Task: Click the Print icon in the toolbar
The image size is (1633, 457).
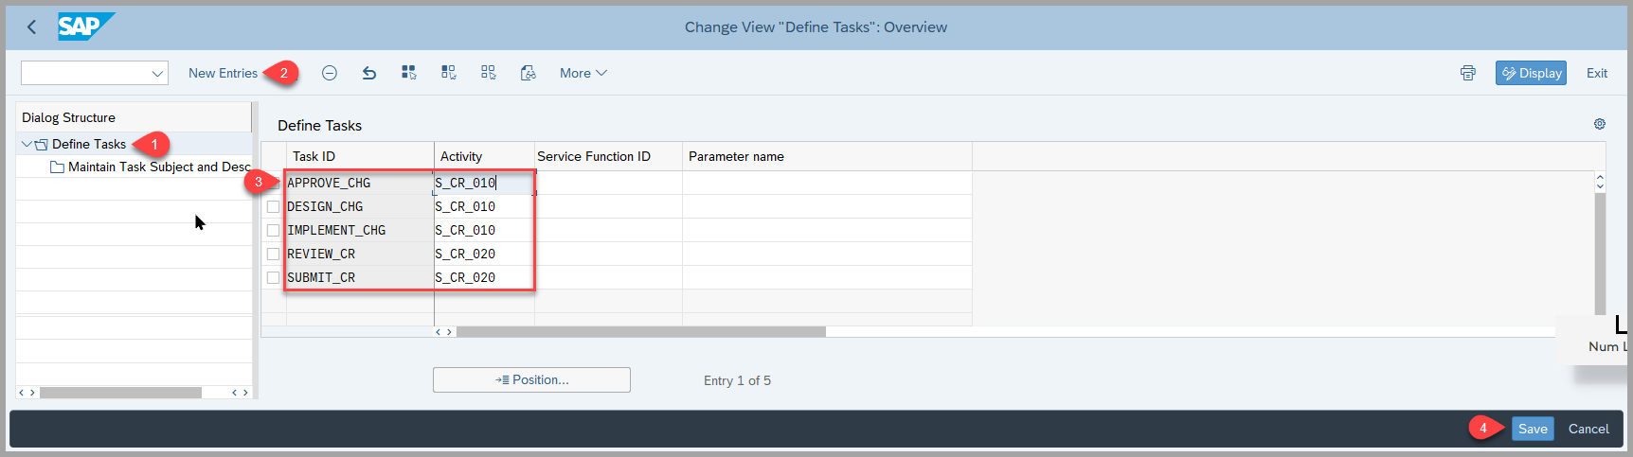Action: pyautogui.click(x=1467, y=73)
